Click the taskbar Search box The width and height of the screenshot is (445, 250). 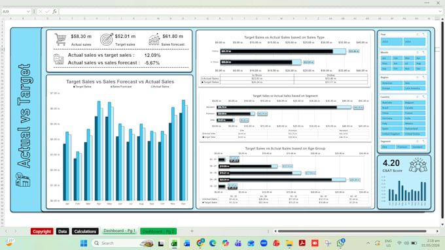(122, 243)
